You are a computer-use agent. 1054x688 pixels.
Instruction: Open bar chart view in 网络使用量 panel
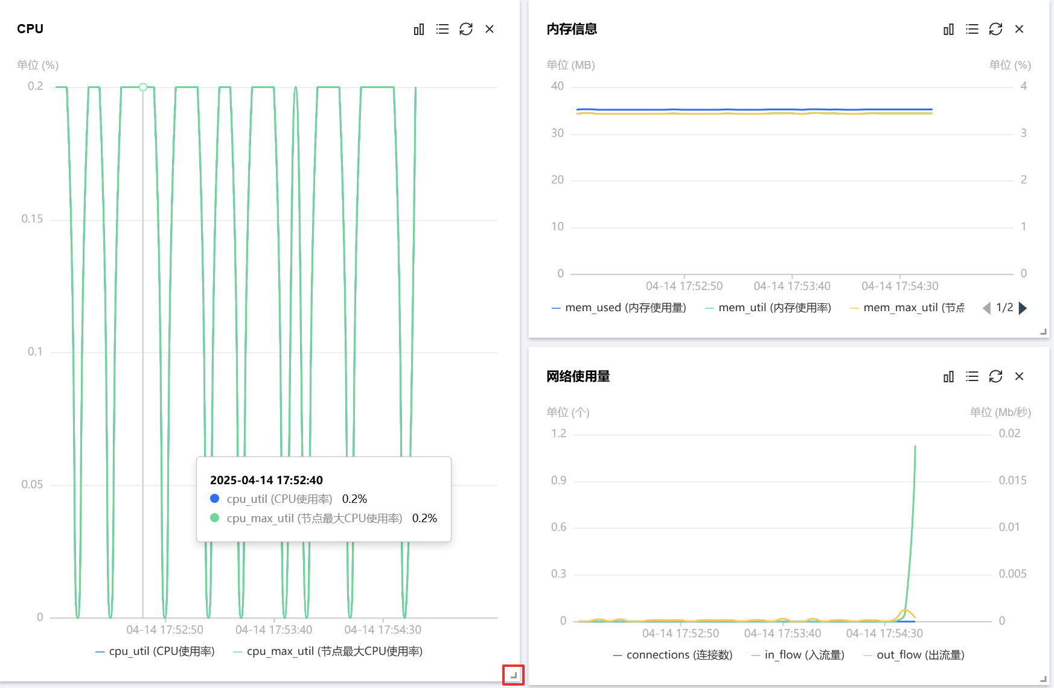pyautogui.click(x=948, y=376)
